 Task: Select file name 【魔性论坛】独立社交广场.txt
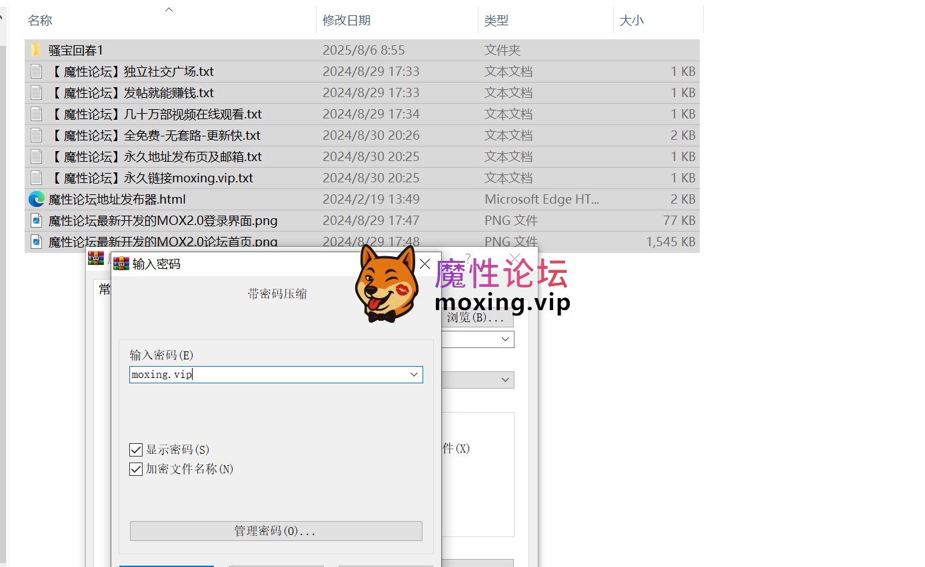[131, 72]
